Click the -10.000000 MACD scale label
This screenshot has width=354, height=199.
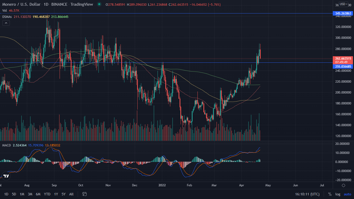[x=343, y=171]
